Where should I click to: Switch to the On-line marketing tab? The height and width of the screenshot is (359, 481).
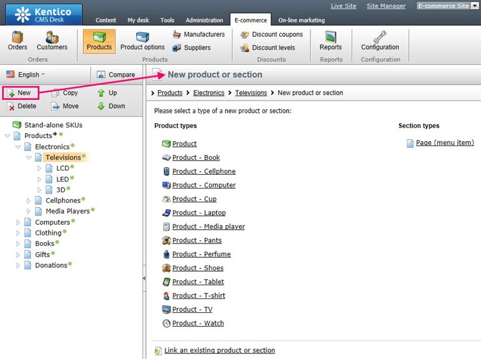[302, 20]
